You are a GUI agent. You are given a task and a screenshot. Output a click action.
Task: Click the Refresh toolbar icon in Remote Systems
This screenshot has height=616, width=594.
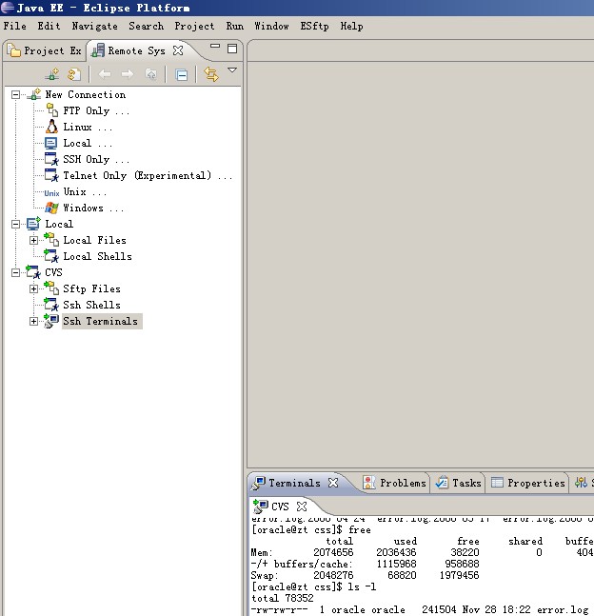74,74
